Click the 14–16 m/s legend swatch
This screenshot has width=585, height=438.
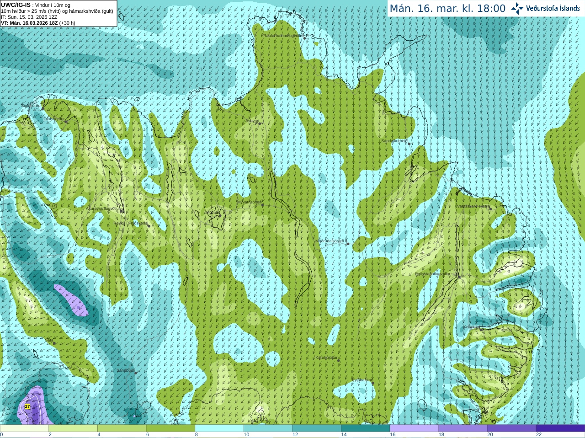(x=366, y=428)
